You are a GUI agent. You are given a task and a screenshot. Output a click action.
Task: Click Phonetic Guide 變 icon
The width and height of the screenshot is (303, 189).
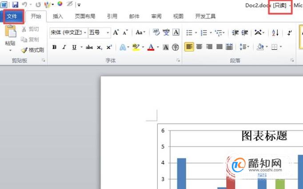point(166,32)
